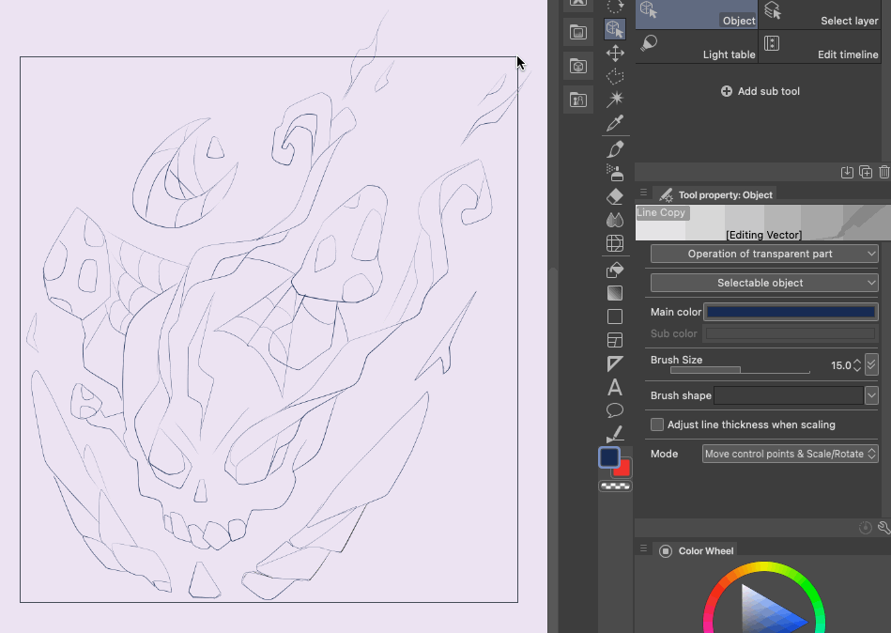Click Brush Size value stepper arrows

(x=857, y=364)
